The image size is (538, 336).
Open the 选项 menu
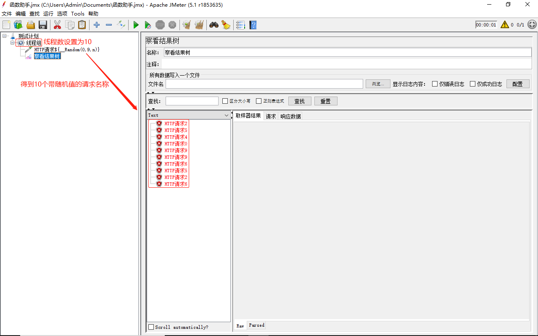pos(62,14)
